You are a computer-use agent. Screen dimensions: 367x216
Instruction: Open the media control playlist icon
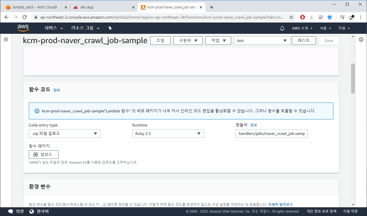342,17
